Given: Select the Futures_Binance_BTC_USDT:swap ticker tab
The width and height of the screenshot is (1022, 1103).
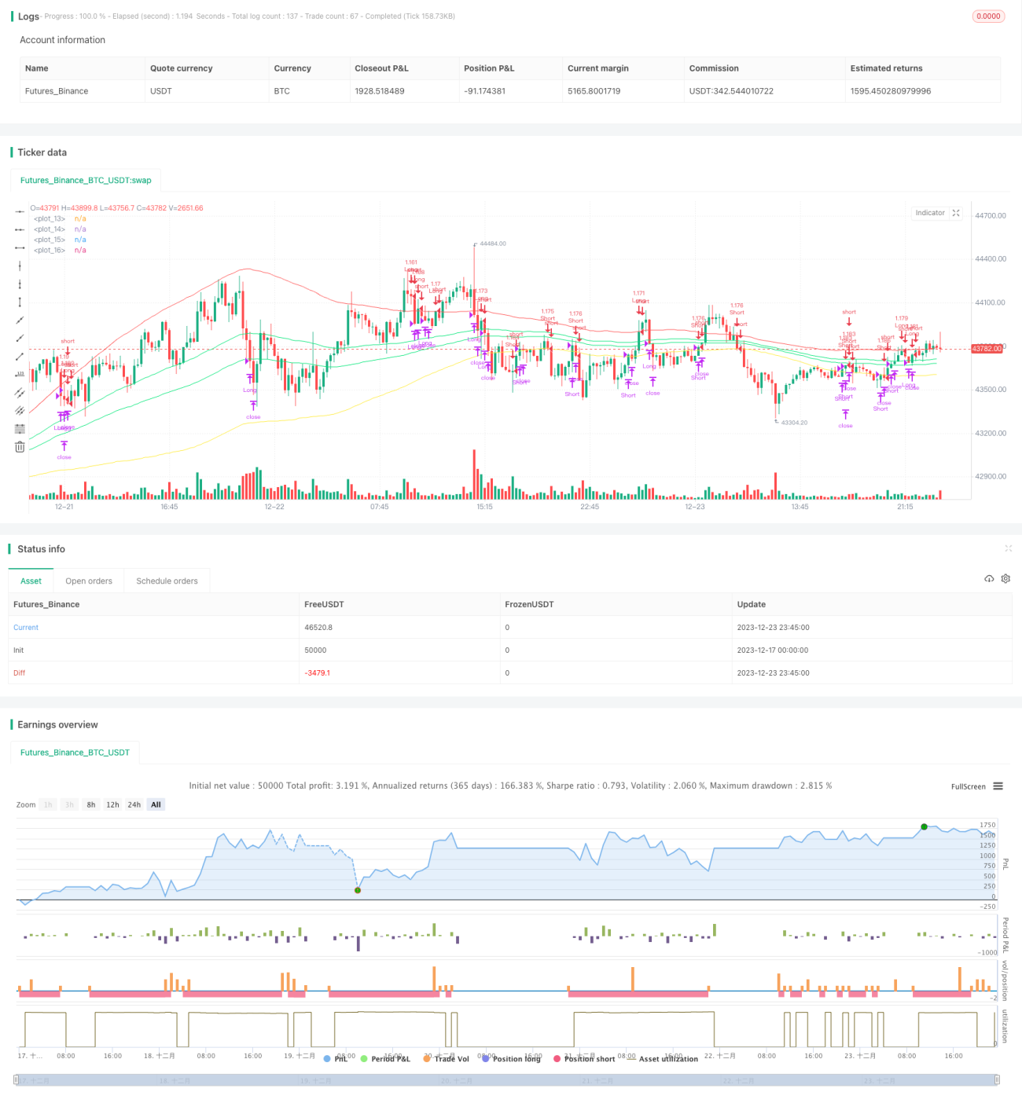Looking at the screenshot, I should 86,180.
